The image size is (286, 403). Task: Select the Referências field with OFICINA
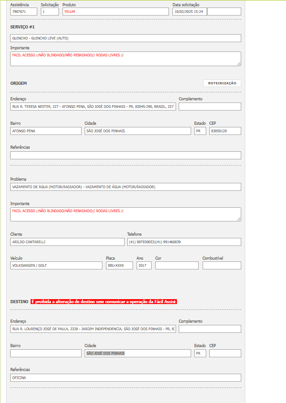[125, 378]
